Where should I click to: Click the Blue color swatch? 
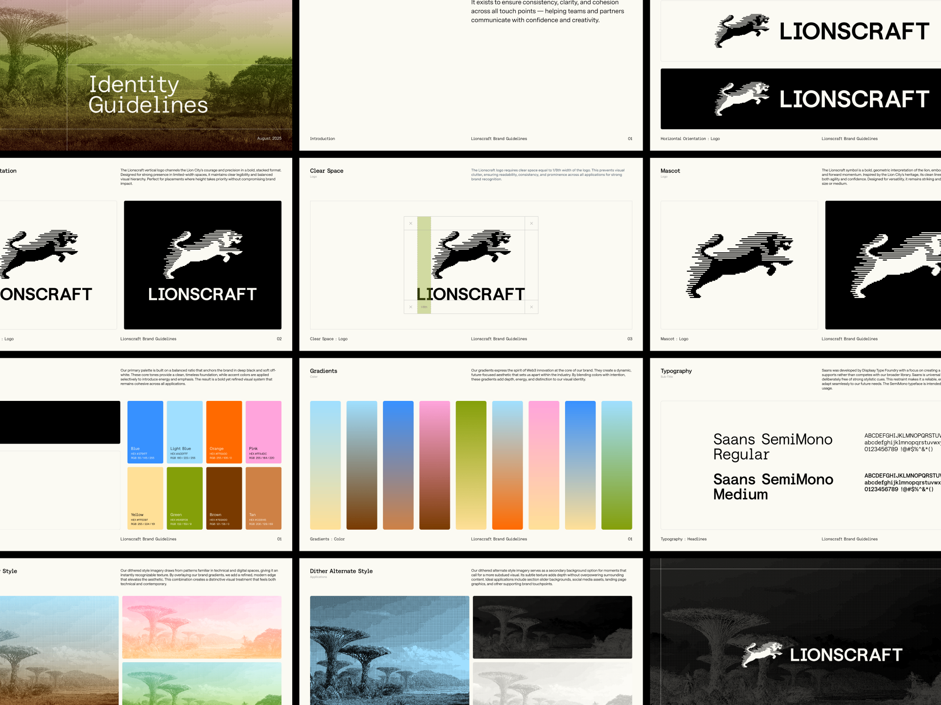pos(145,431)
